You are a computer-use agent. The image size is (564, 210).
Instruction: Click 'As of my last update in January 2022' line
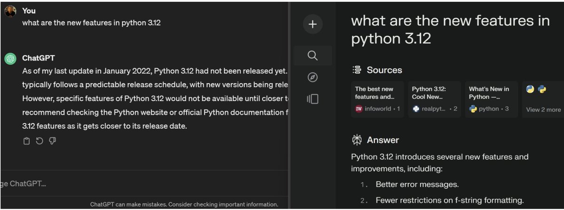coord(155,71)
